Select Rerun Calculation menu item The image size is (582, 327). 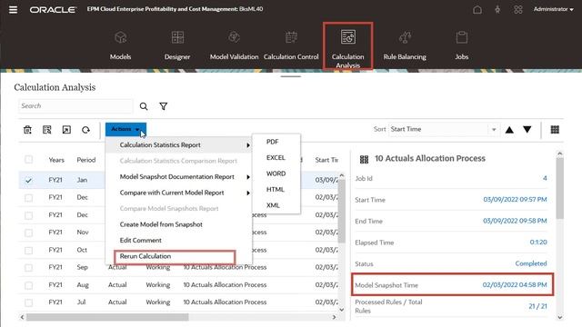click(x=145, y=256)
